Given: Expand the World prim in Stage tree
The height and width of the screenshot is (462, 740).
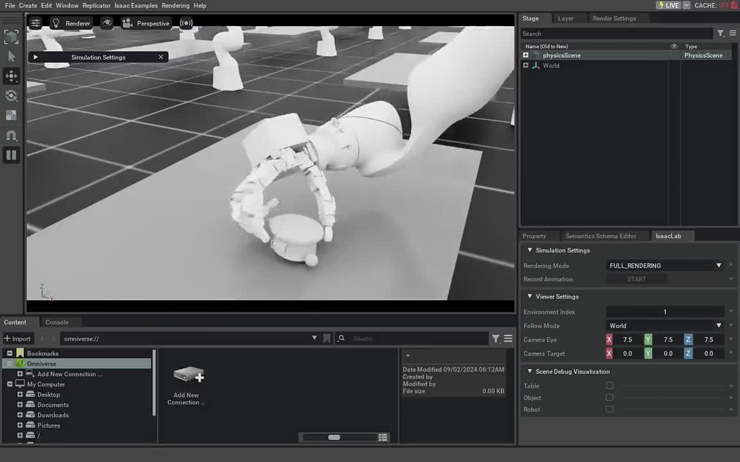Looking at the screenshot, I should 525,65.
